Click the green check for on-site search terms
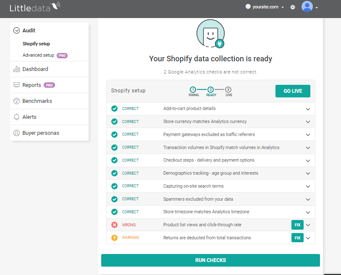341x275 pixels. click(114, 186)
